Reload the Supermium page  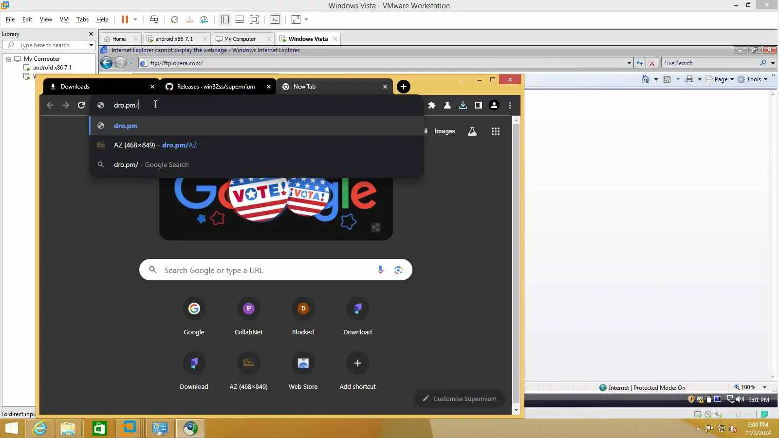tap(81, 105)
